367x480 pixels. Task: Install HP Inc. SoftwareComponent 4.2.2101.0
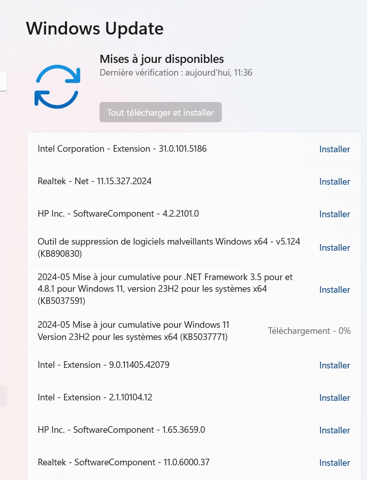click(x=335, y=214)
